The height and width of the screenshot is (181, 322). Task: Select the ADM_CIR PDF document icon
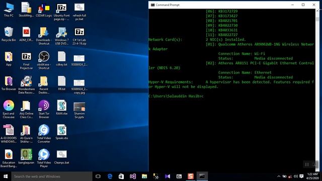tap(26, 35)
